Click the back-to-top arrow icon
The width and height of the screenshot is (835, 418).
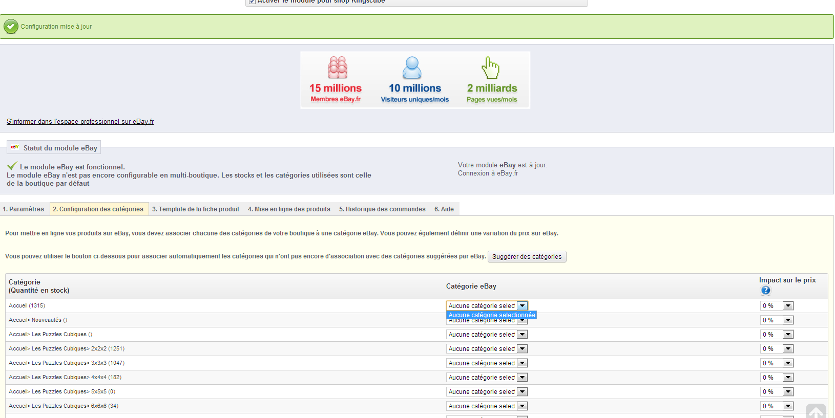click(816, 411)
